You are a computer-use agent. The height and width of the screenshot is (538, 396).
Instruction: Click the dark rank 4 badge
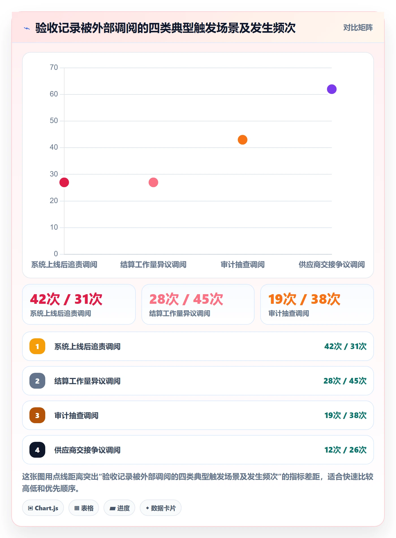(x=37, y=450)
